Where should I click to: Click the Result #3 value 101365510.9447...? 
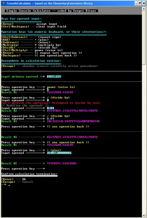[x=73, y=121]
